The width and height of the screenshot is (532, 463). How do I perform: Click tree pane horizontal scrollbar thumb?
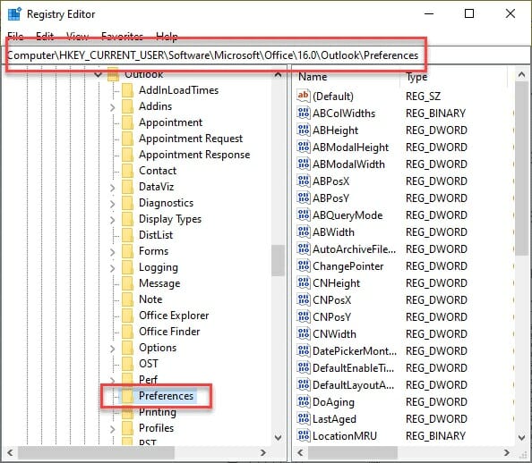96,452
